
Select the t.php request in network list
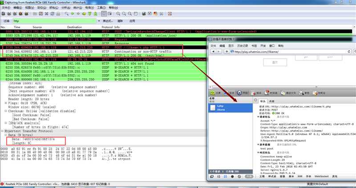pos(231,108)
